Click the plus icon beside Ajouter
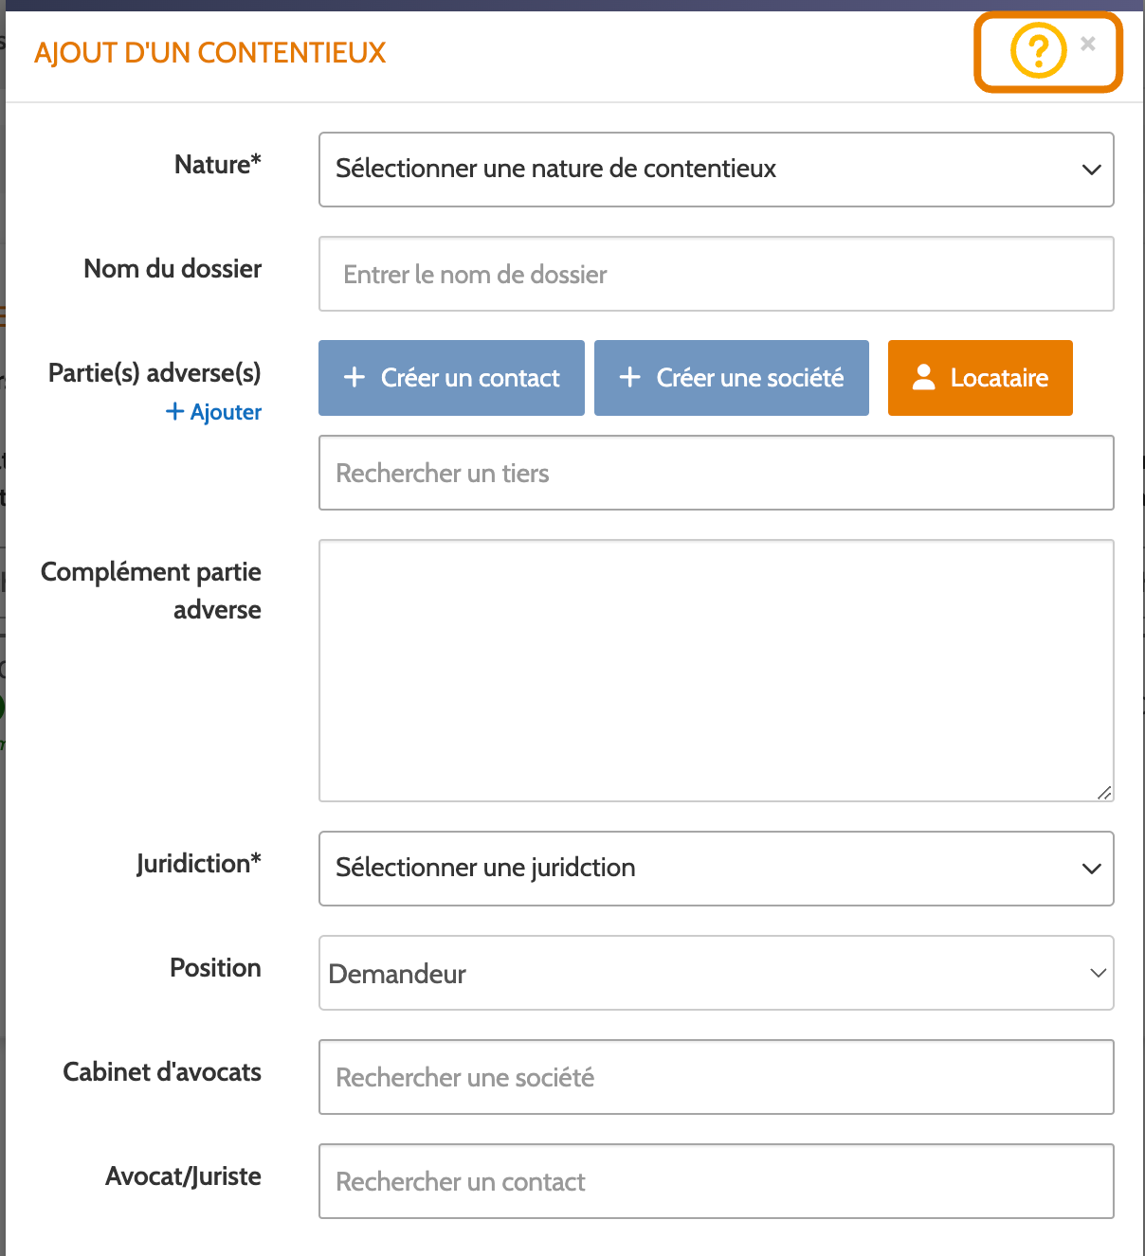1145x1256 pixels. [174, 411]
